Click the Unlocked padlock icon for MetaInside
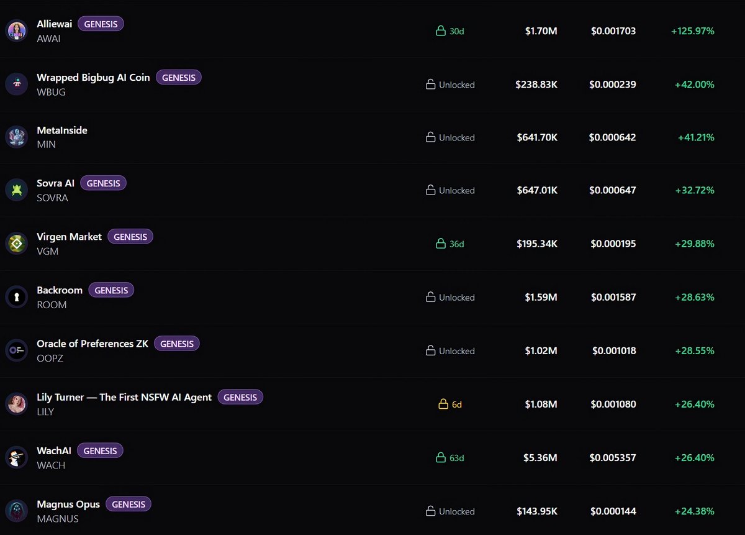This screenshot has width=745, height=535. tap(430, 137)
